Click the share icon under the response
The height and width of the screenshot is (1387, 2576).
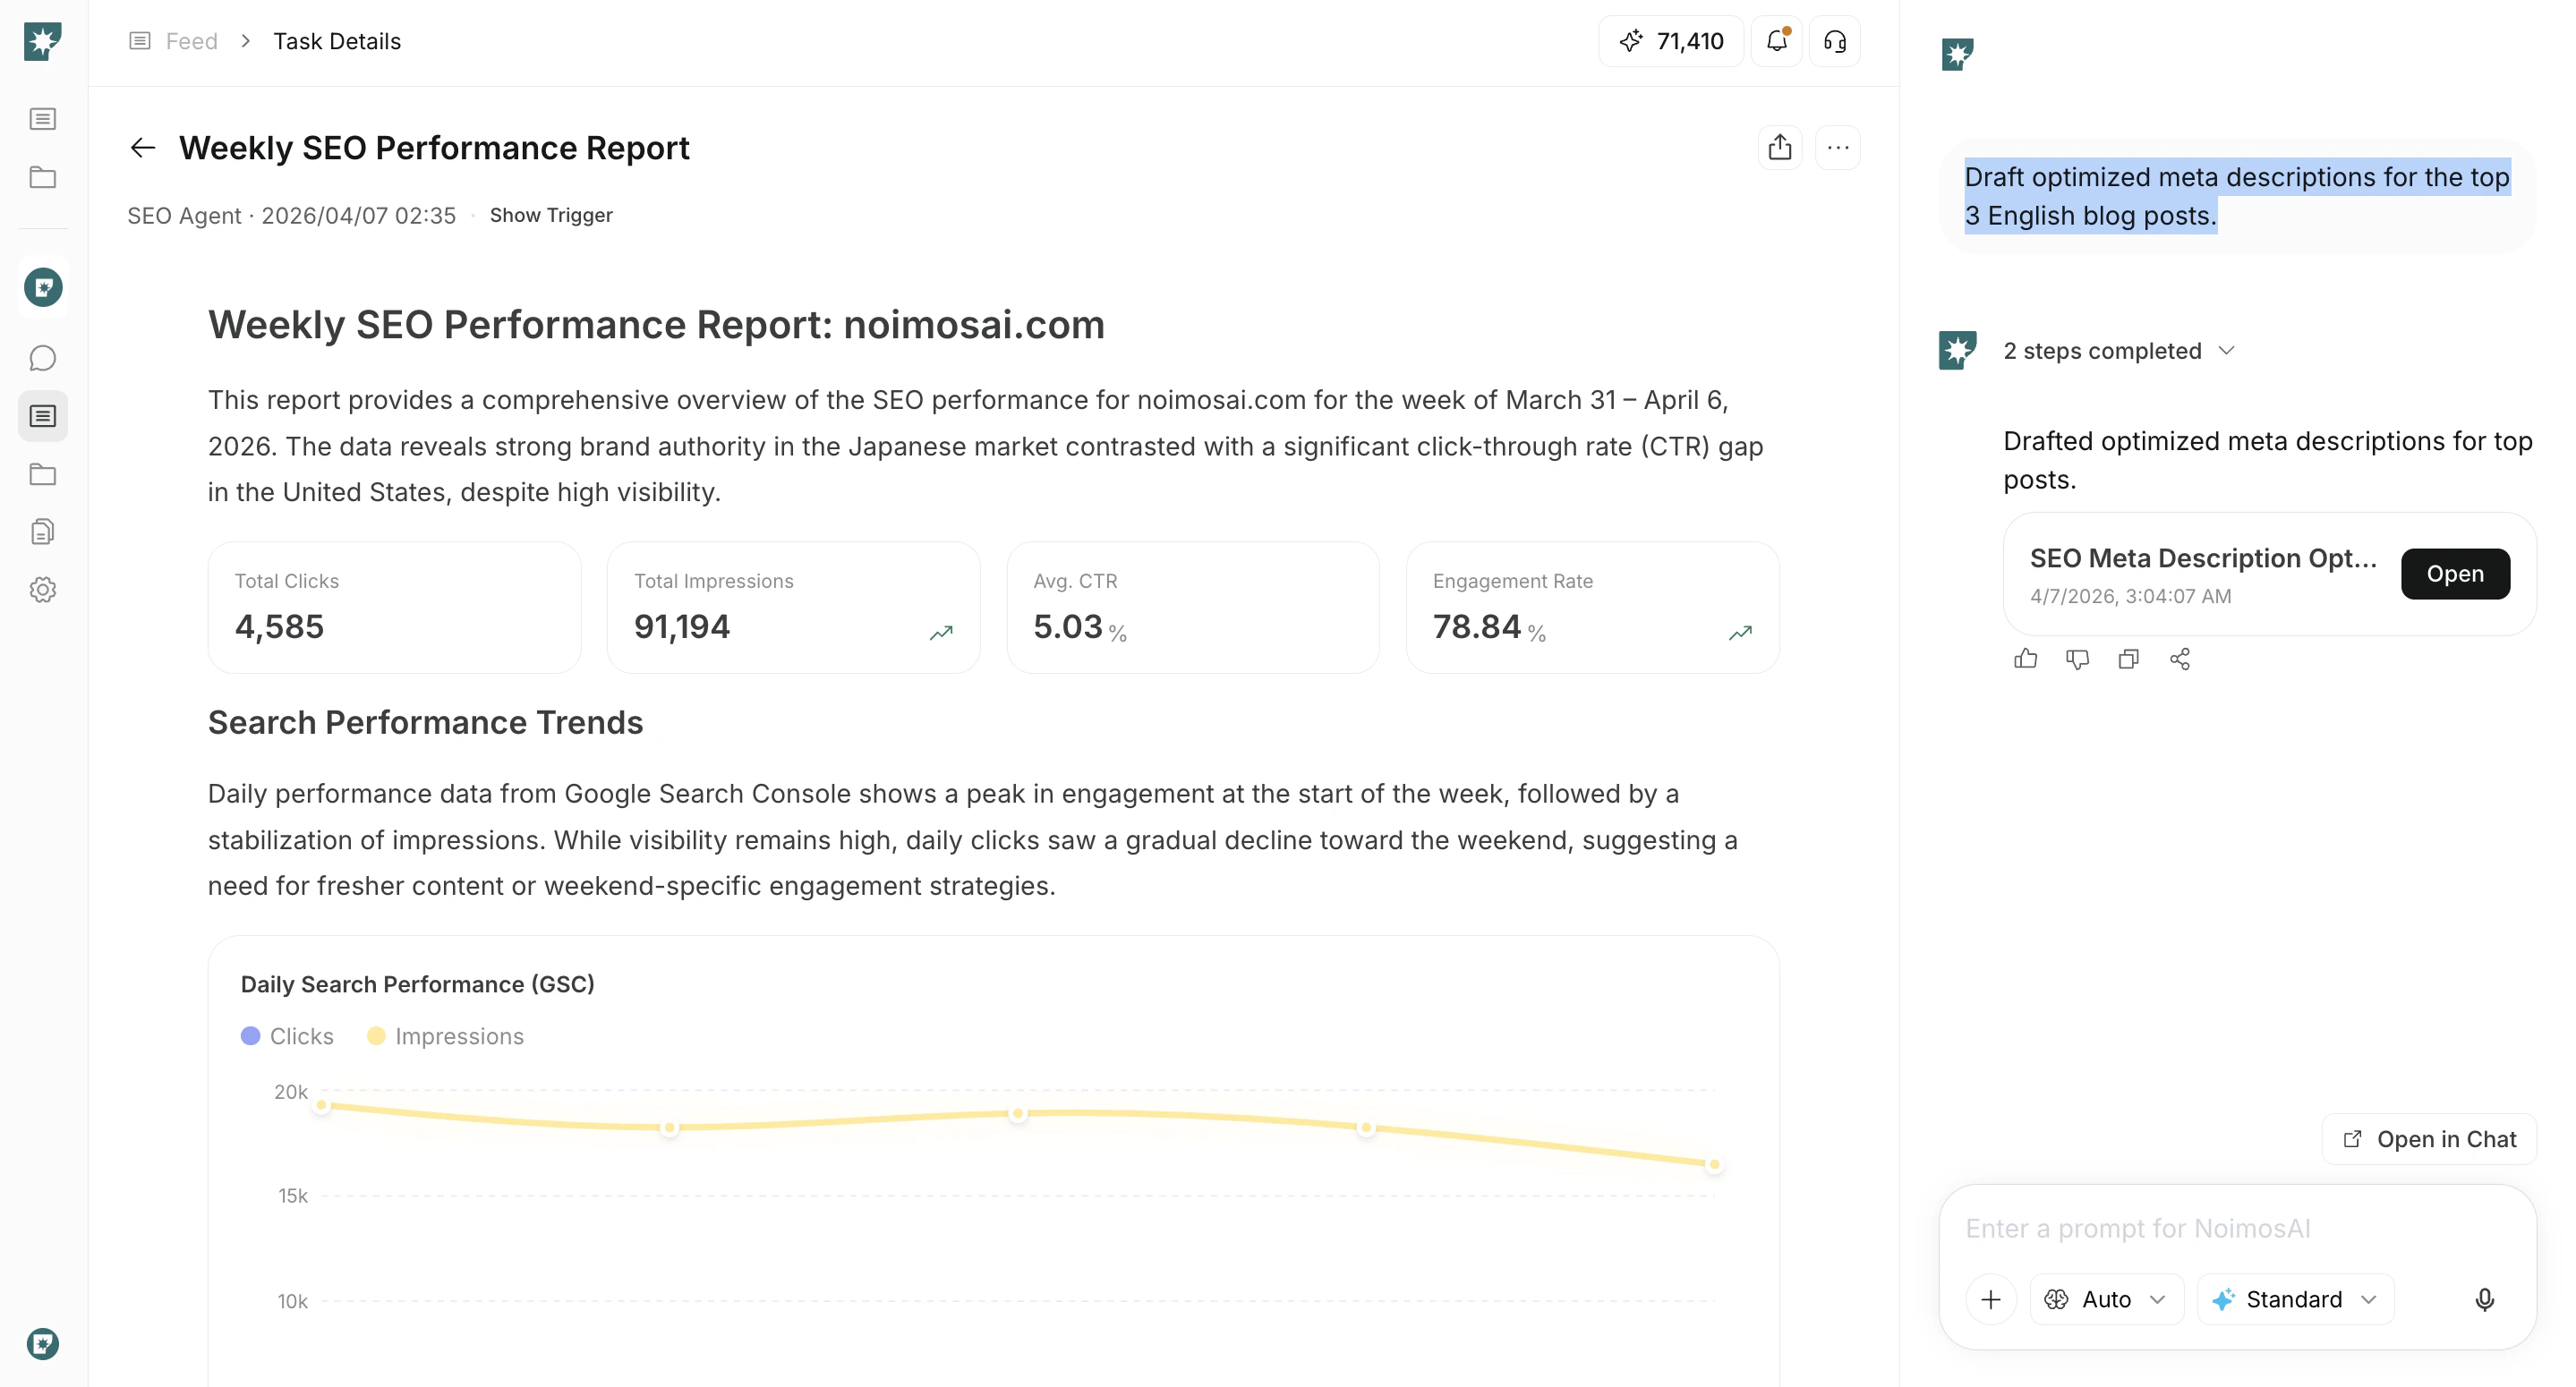tap(2180, 659)
